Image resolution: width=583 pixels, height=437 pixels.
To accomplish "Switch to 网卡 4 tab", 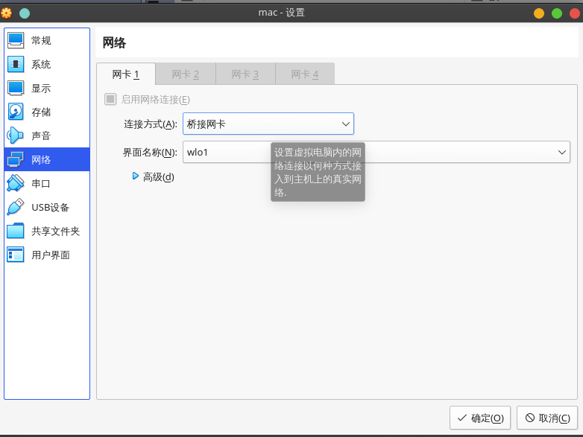I will click(x=305, y=74).
